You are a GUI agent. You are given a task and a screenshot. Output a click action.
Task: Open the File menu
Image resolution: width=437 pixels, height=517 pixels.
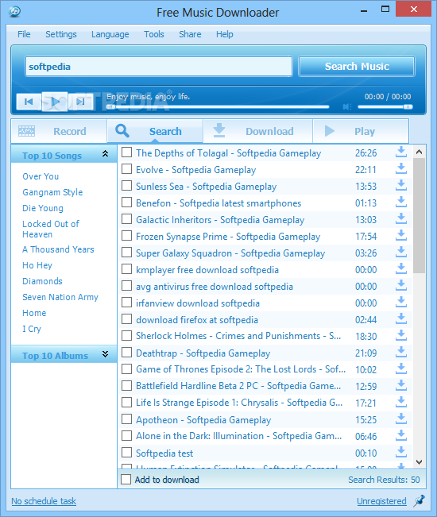click(x=24, y=34)
